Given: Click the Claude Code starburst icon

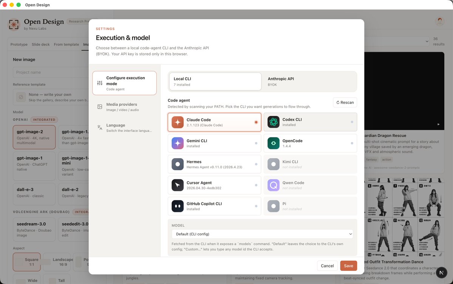Looking at the screenshot, I should [178, 122].
